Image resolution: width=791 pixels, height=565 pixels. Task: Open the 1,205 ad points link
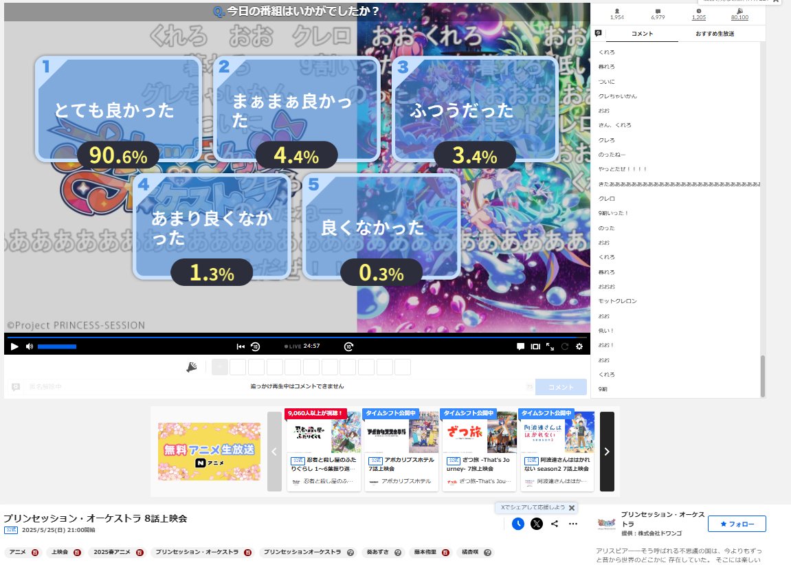pyautogui.click(x=699, y=17)
